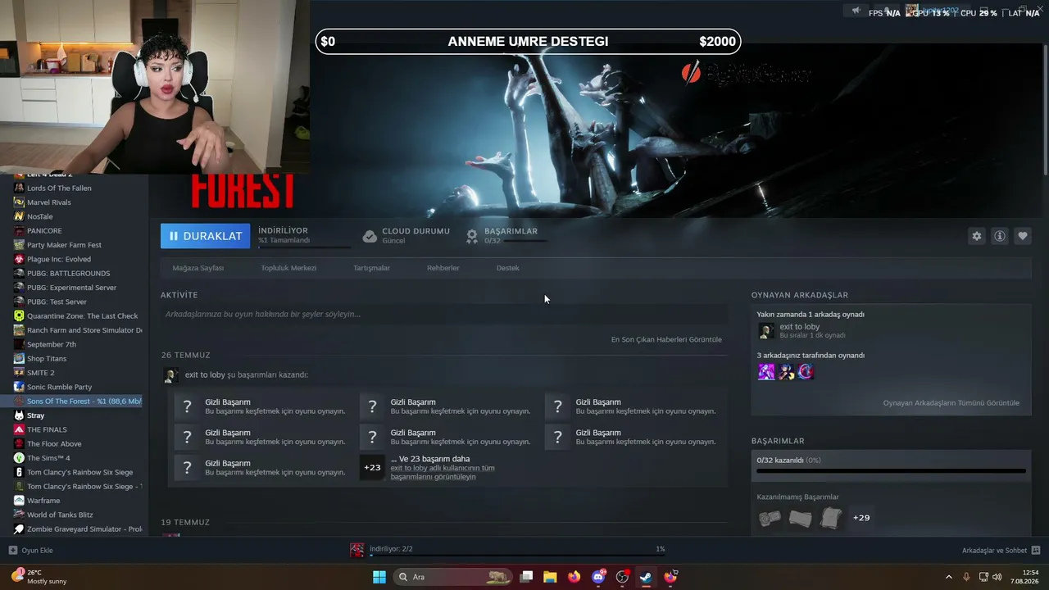Open the Topluluk Merkezi tab
Image resolution: width=1049 pixels, height=590 pixels.
[288, 268]
